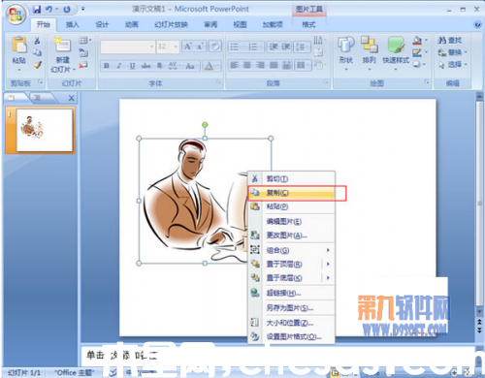The height and width of the screenshot is (378, 485).
Task: Click the 查找 find button
Action: point(450,40)
